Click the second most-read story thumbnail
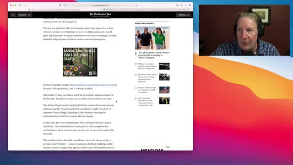 [164, 66]
